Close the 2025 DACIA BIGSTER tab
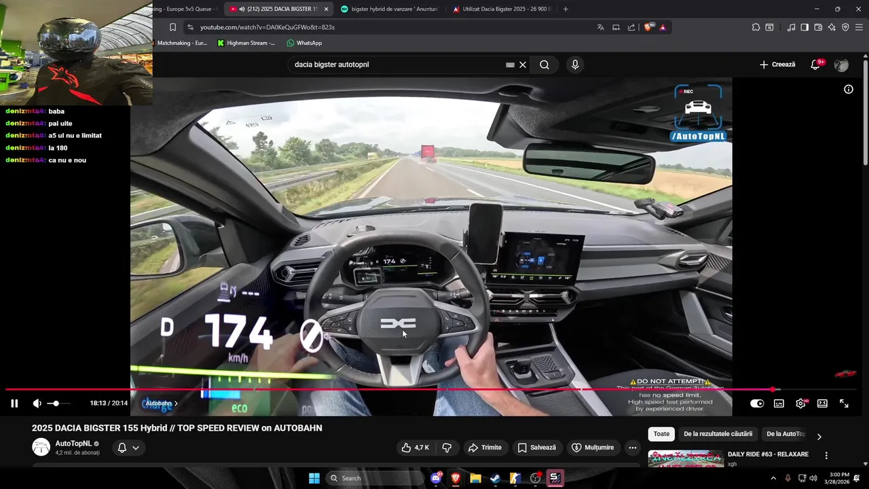Screen dimensions: 869x489 click(327, 9)
